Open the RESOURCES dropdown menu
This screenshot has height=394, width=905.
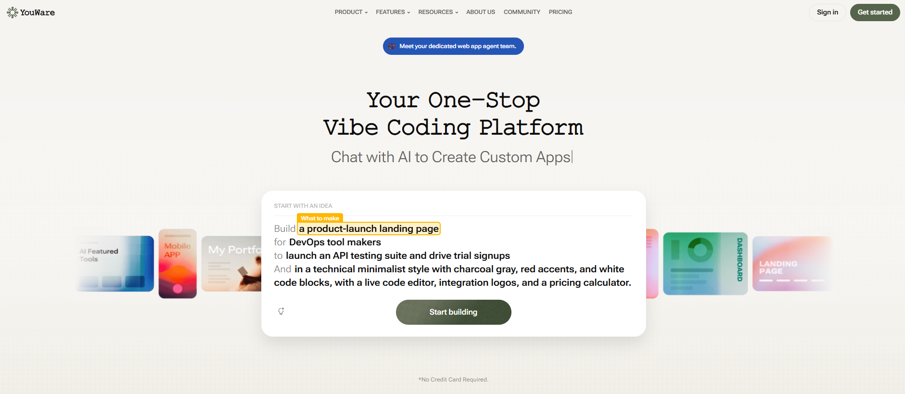438,12
